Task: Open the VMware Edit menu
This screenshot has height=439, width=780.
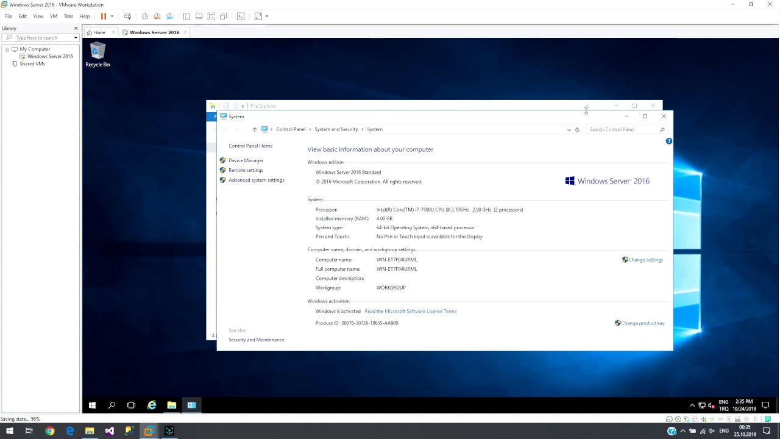Action: (23, 16)
